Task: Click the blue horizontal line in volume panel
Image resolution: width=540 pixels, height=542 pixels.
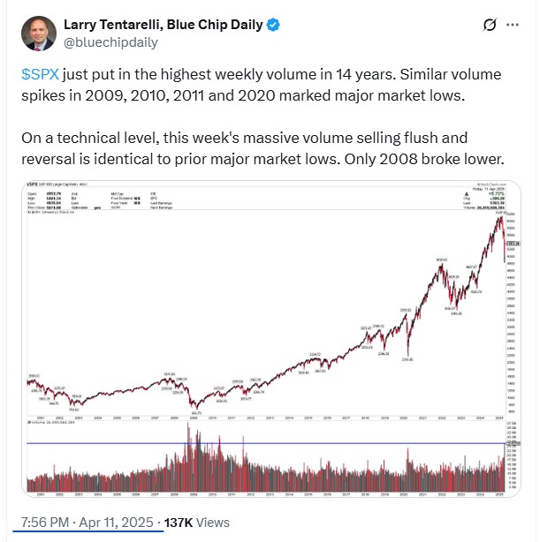Action: [x=266, y=443]
